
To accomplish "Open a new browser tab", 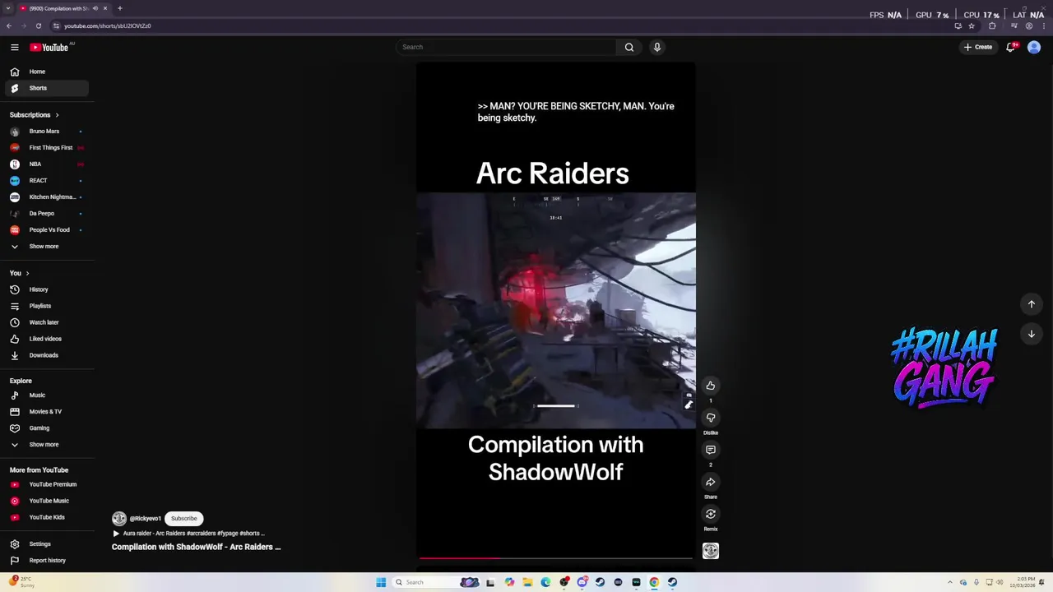I will click(119, 8).
